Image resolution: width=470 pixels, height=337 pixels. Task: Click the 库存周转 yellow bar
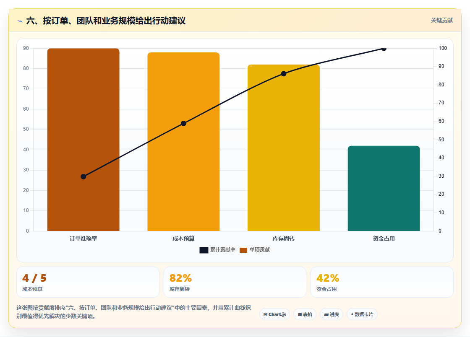point(284,148)
